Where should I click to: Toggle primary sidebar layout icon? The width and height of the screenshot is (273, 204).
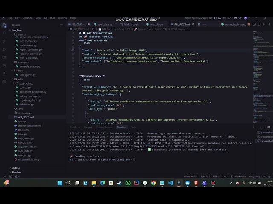point(215,18)
